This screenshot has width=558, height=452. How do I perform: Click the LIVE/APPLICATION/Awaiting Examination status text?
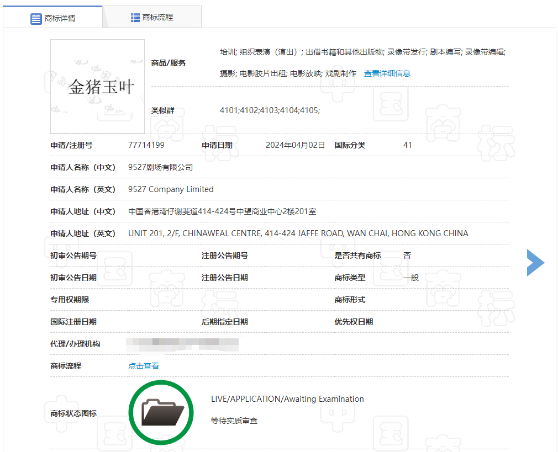coord(287,399)
